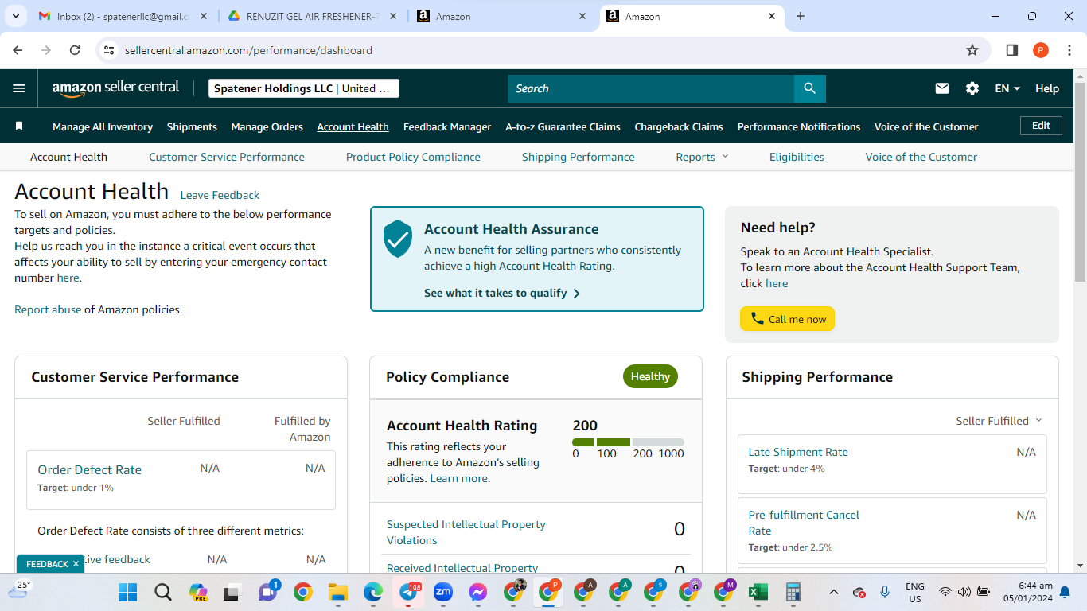This screenshot has height=611, width=1087.
Task: Close the Gmail Inbox tab
Action: click(x=205, y=16)
